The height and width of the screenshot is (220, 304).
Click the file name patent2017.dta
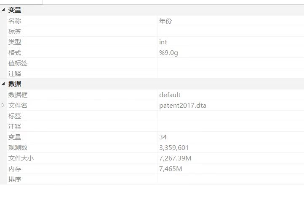pyautogui.click(x=183, y=105)
